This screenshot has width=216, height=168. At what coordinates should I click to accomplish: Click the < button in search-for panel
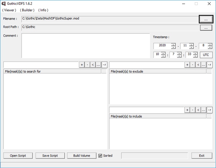(x=93, y=65)
